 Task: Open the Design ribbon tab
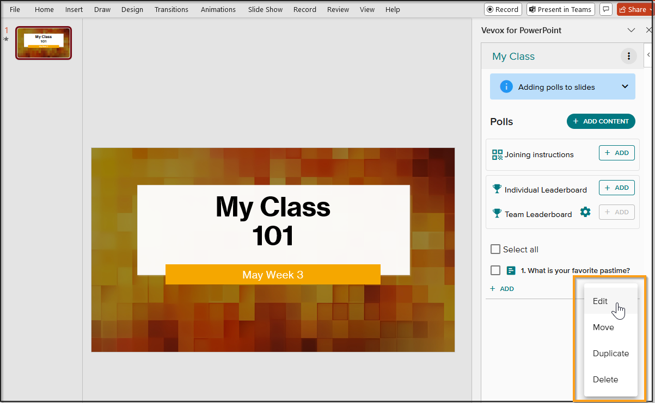[x=132, y=9]
